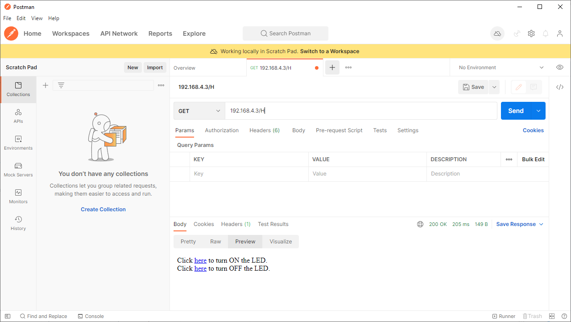Viewport: 571px width, 322px height.
Task: Switch response view to Raw
Action: pyautogui.click(x=215, y=242)
